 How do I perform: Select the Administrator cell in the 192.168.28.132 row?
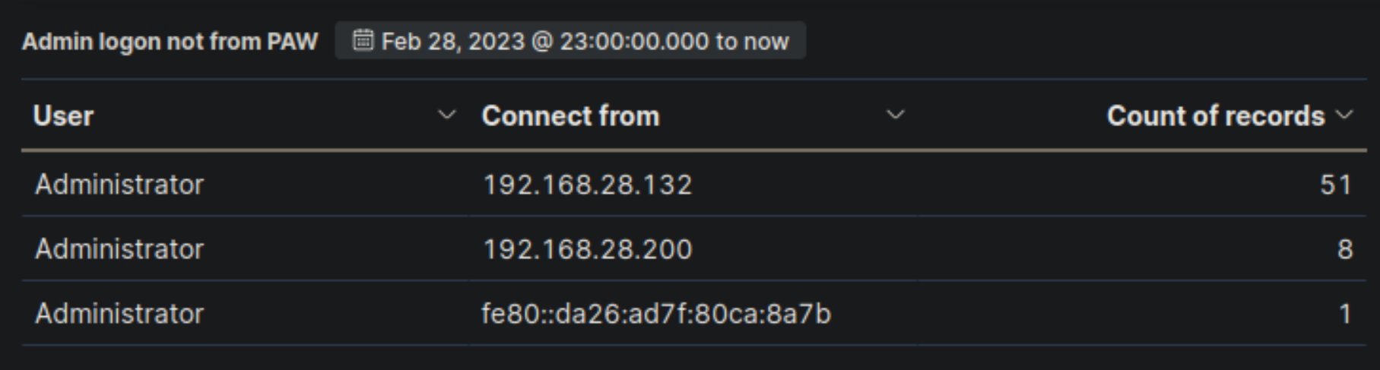point(119,185)
